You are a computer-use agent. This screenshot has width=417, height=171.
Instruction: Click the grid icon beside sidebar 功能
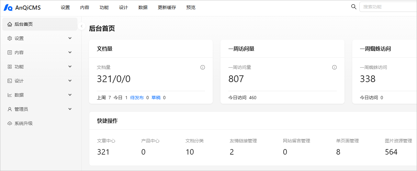tap(10, 67)
